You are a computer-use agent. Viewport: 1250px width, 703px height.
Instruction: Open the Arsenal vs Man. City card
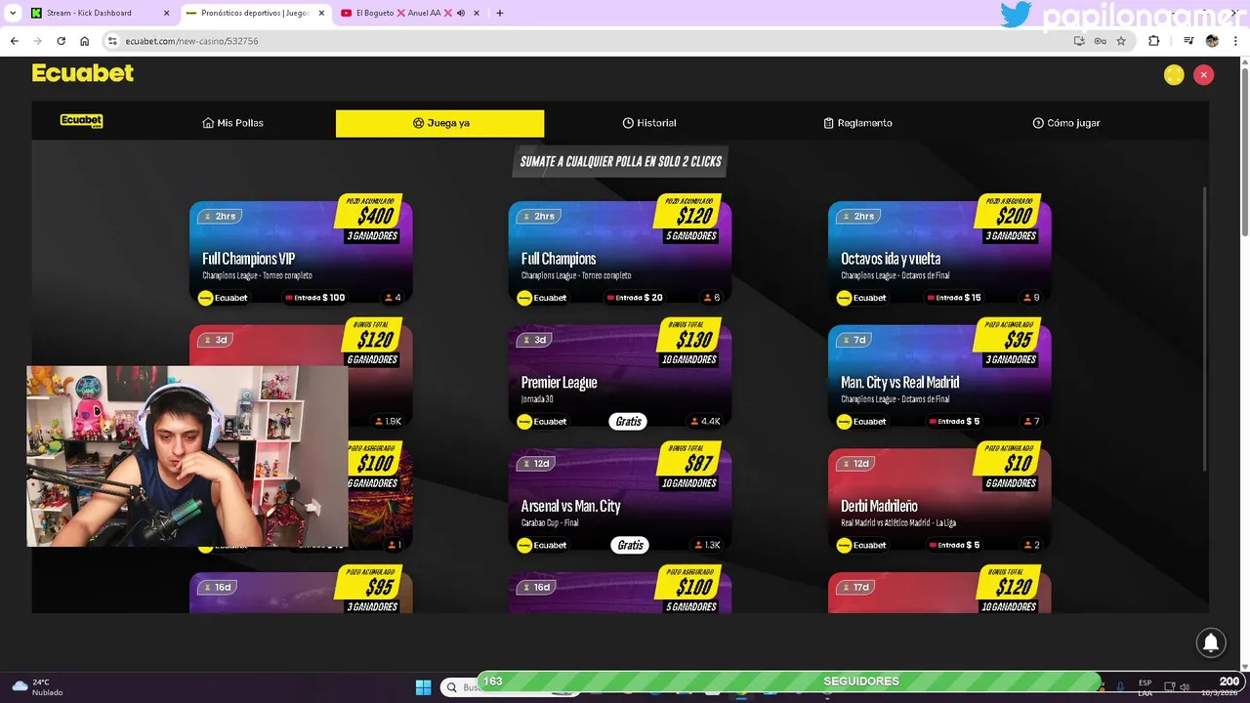(x=620, y=502)
